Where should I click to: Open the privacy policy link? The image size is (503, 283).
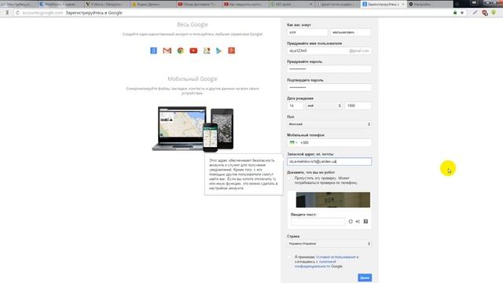pyautogui.click(x=315, y=264)
